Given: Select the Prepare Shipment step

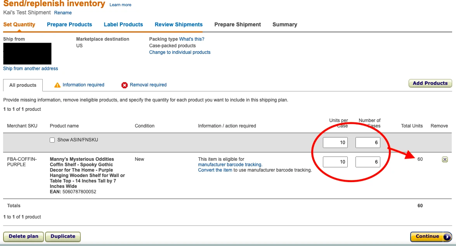Looking at the screenshot, I should click(238, 24).
